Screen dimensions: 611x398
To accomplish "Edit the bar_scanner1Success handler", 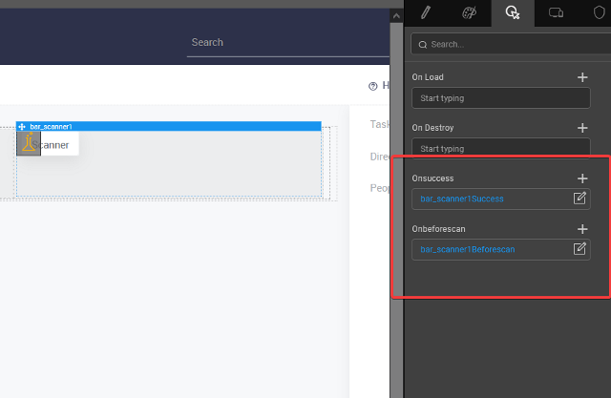I will tap(579, 199).
